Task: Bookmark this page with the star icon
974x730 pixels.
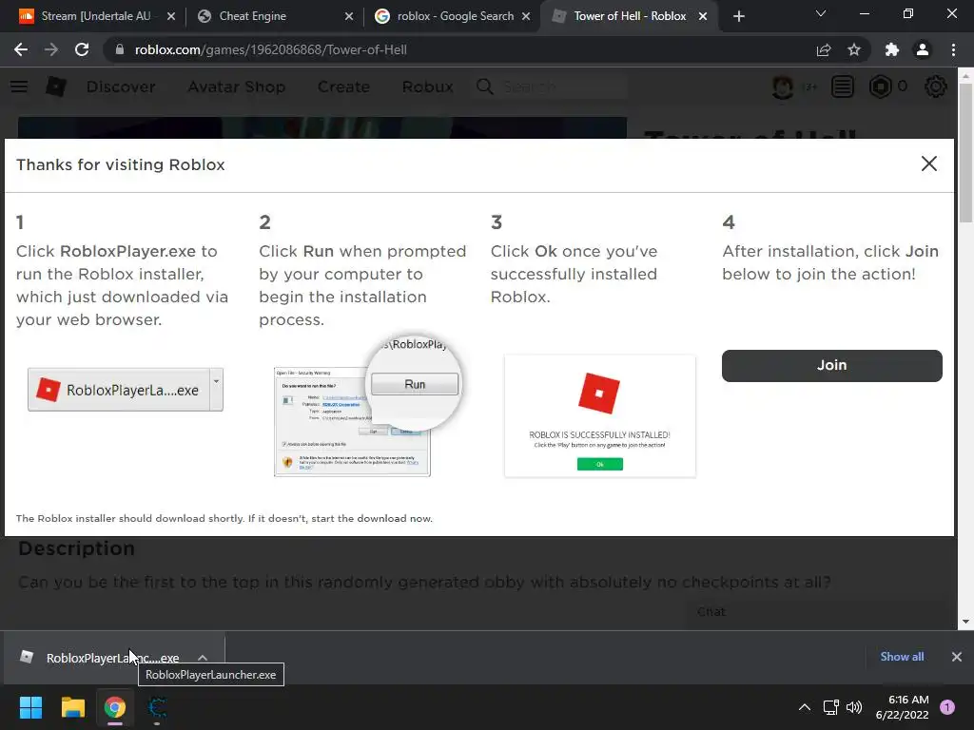Action: point(854,49)
